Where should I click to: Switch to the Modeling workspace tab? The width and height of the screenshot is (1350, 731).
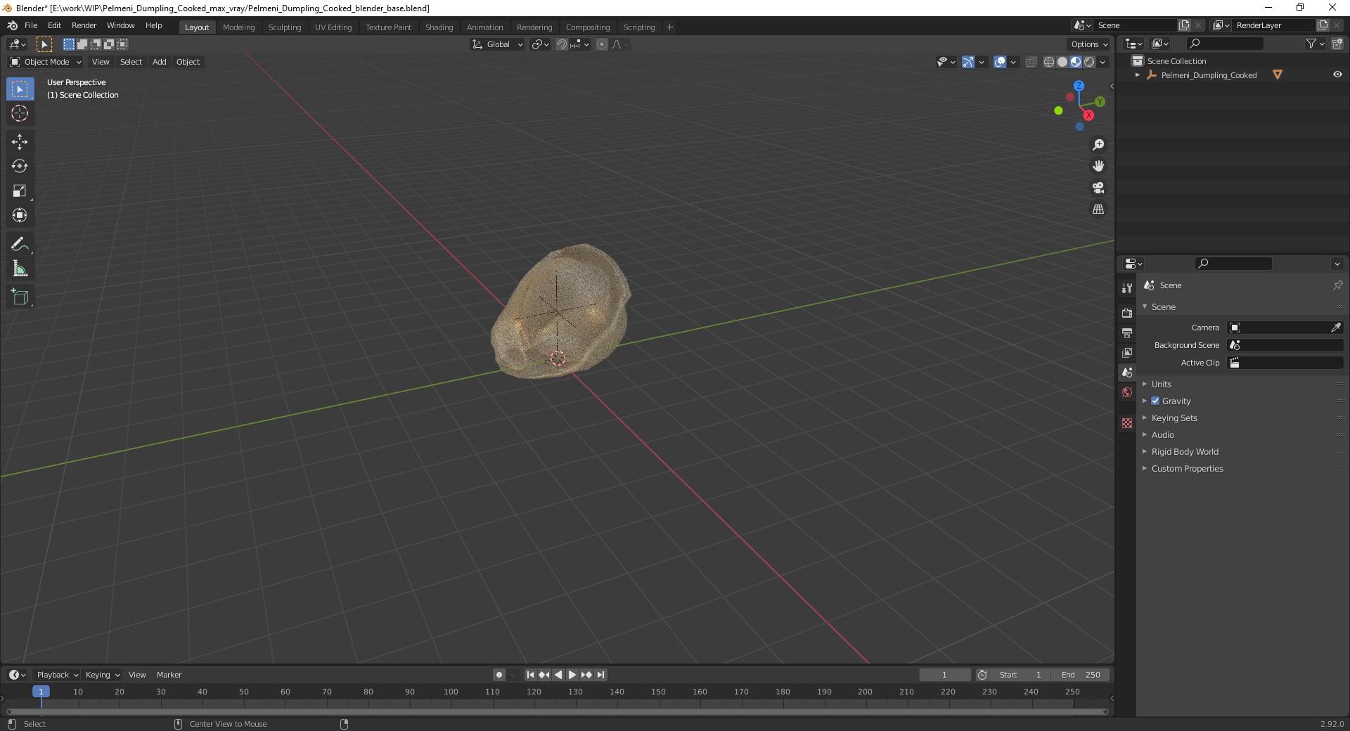(x=238, y=27)
